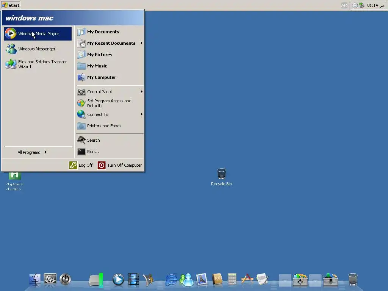Click the power button icon in dock
The image size is (388, 291).
click(x=65, y=279)
